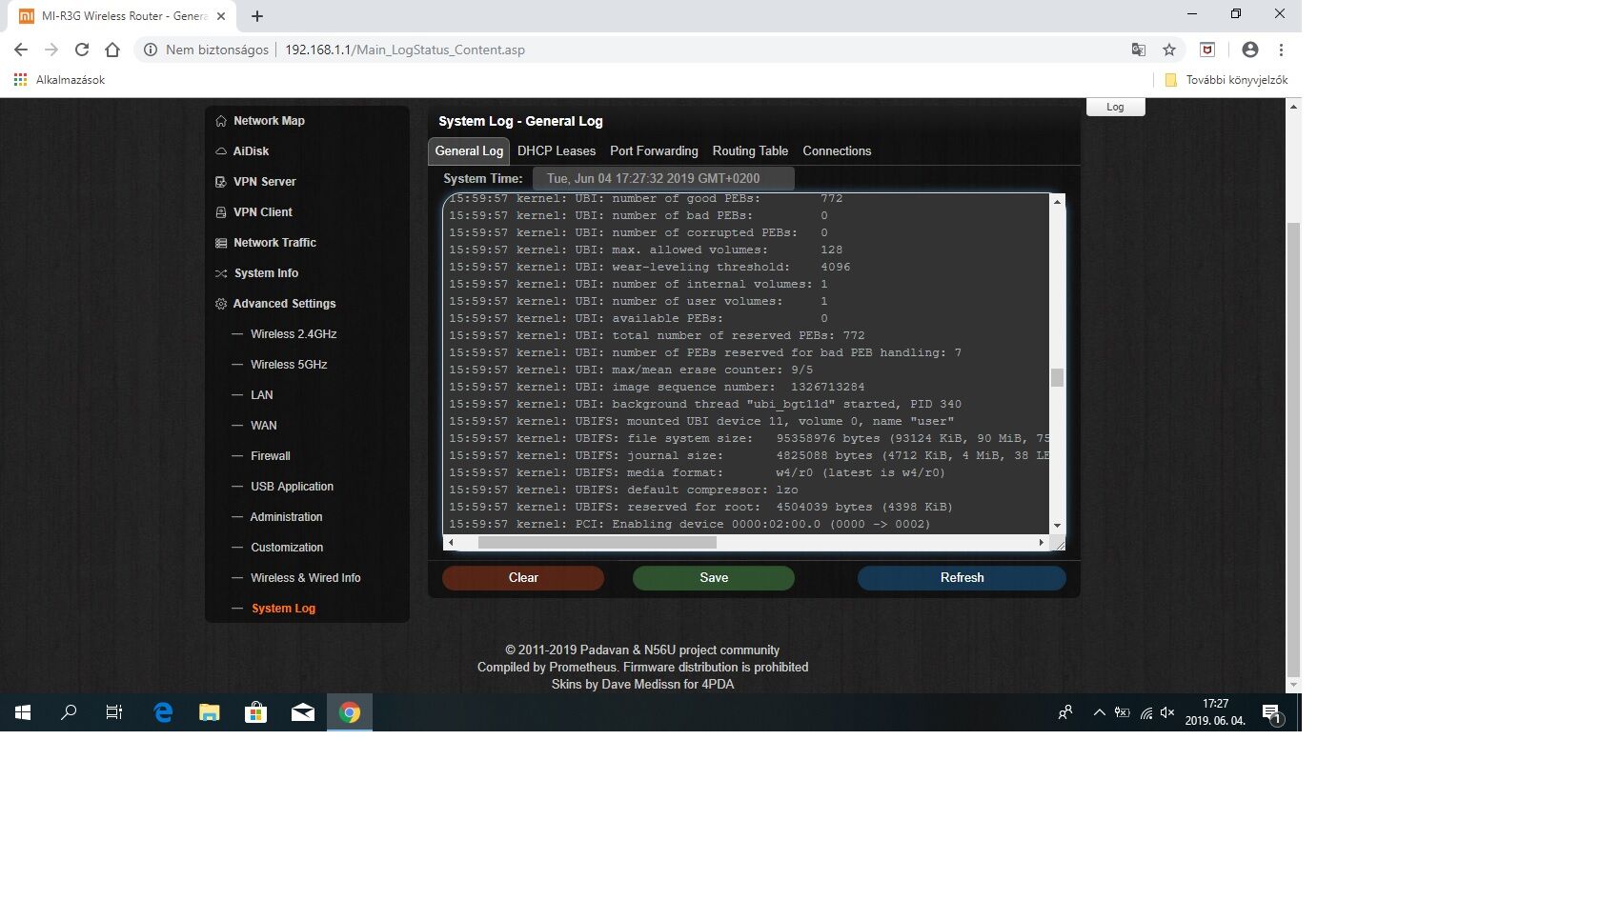
Task: Open Microsoft Store from the taskbar
Action: click(256, 712)
